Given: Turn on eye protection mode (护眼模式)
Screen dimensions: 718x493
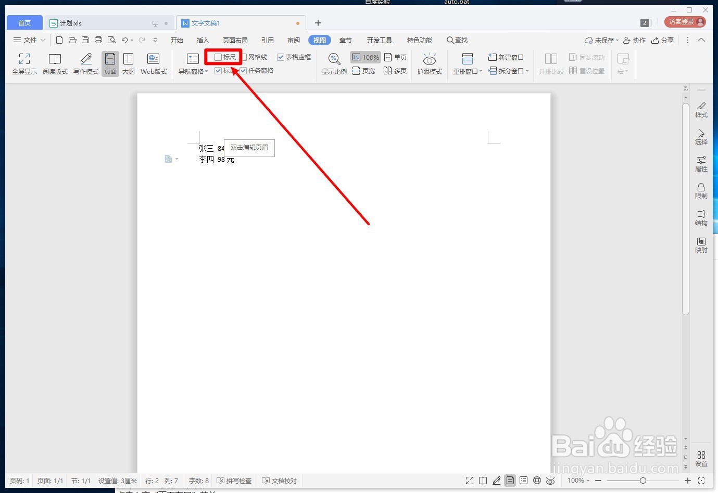Looking at the screenshot, I should coord(430,64).
